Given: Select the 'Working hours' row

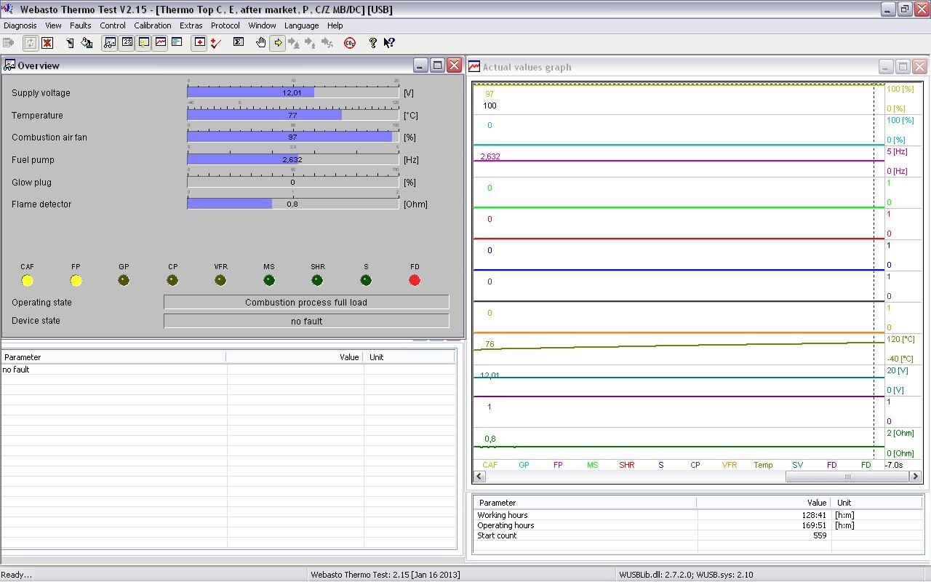Looking at the screenshot, I should [x=698, y=515].
